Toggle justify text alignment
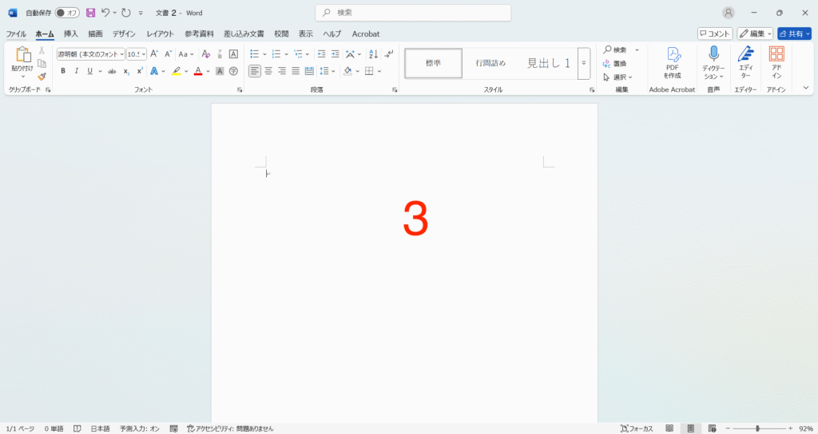Image resolution: width=818 pixels, height=434 pixels. (296, 71)
